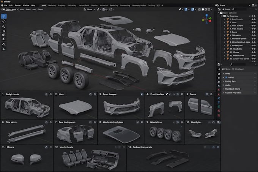Switch to the Geometry Nodes workspace tab
Image resolution: width=258 pixels, height=172 pixels.
pyautogui.click(x=139, y=5)
